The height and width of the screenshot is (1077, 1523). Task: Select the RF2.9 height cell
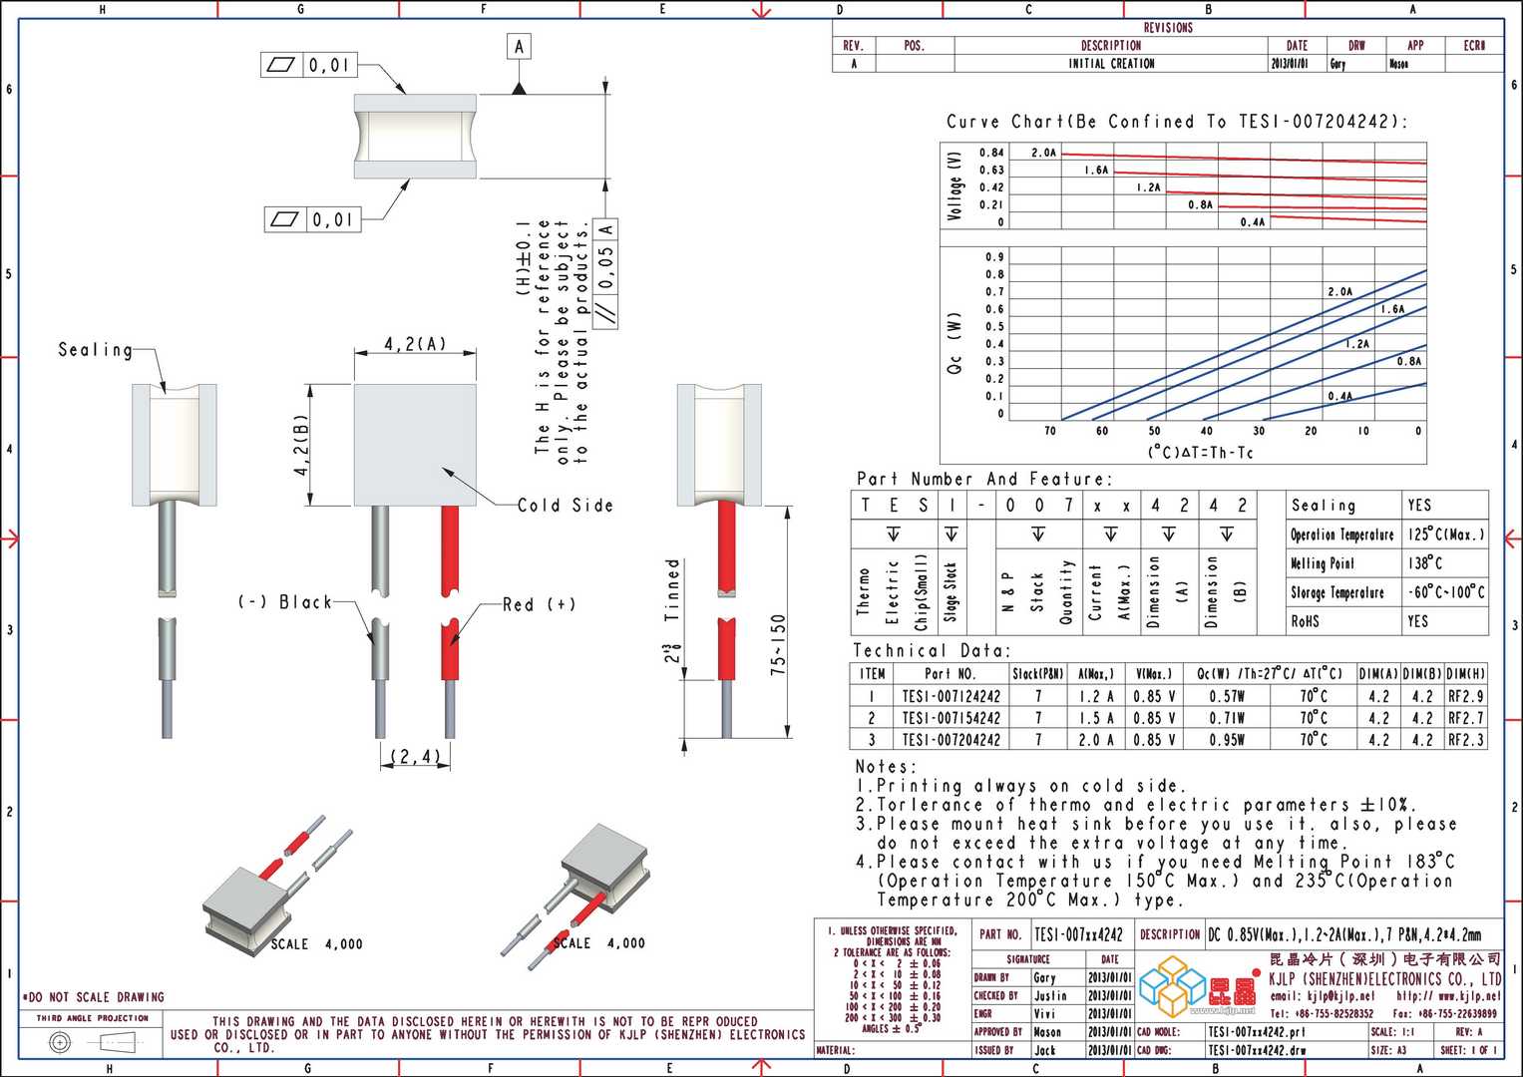1465,696
